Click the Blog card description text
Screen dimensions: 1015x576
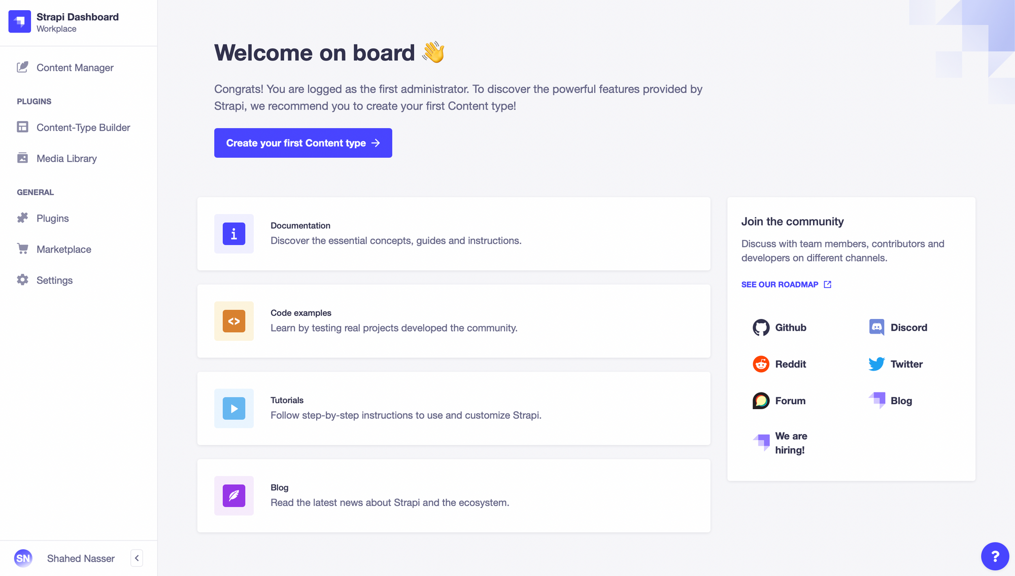pos(390,502)
